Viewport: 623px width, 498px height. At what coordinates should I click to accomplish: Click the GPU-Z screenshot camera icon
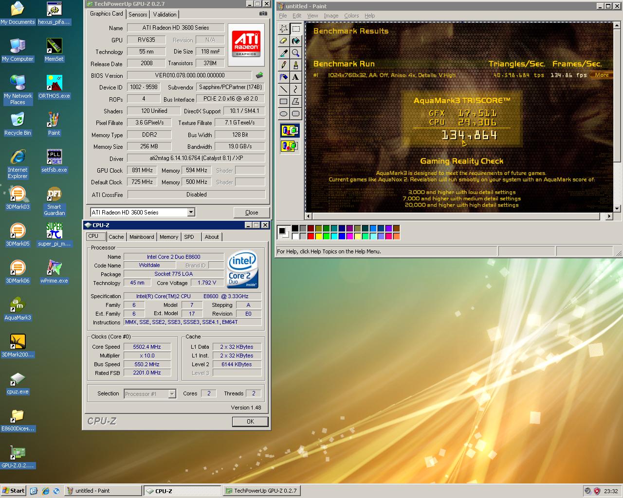263,14
